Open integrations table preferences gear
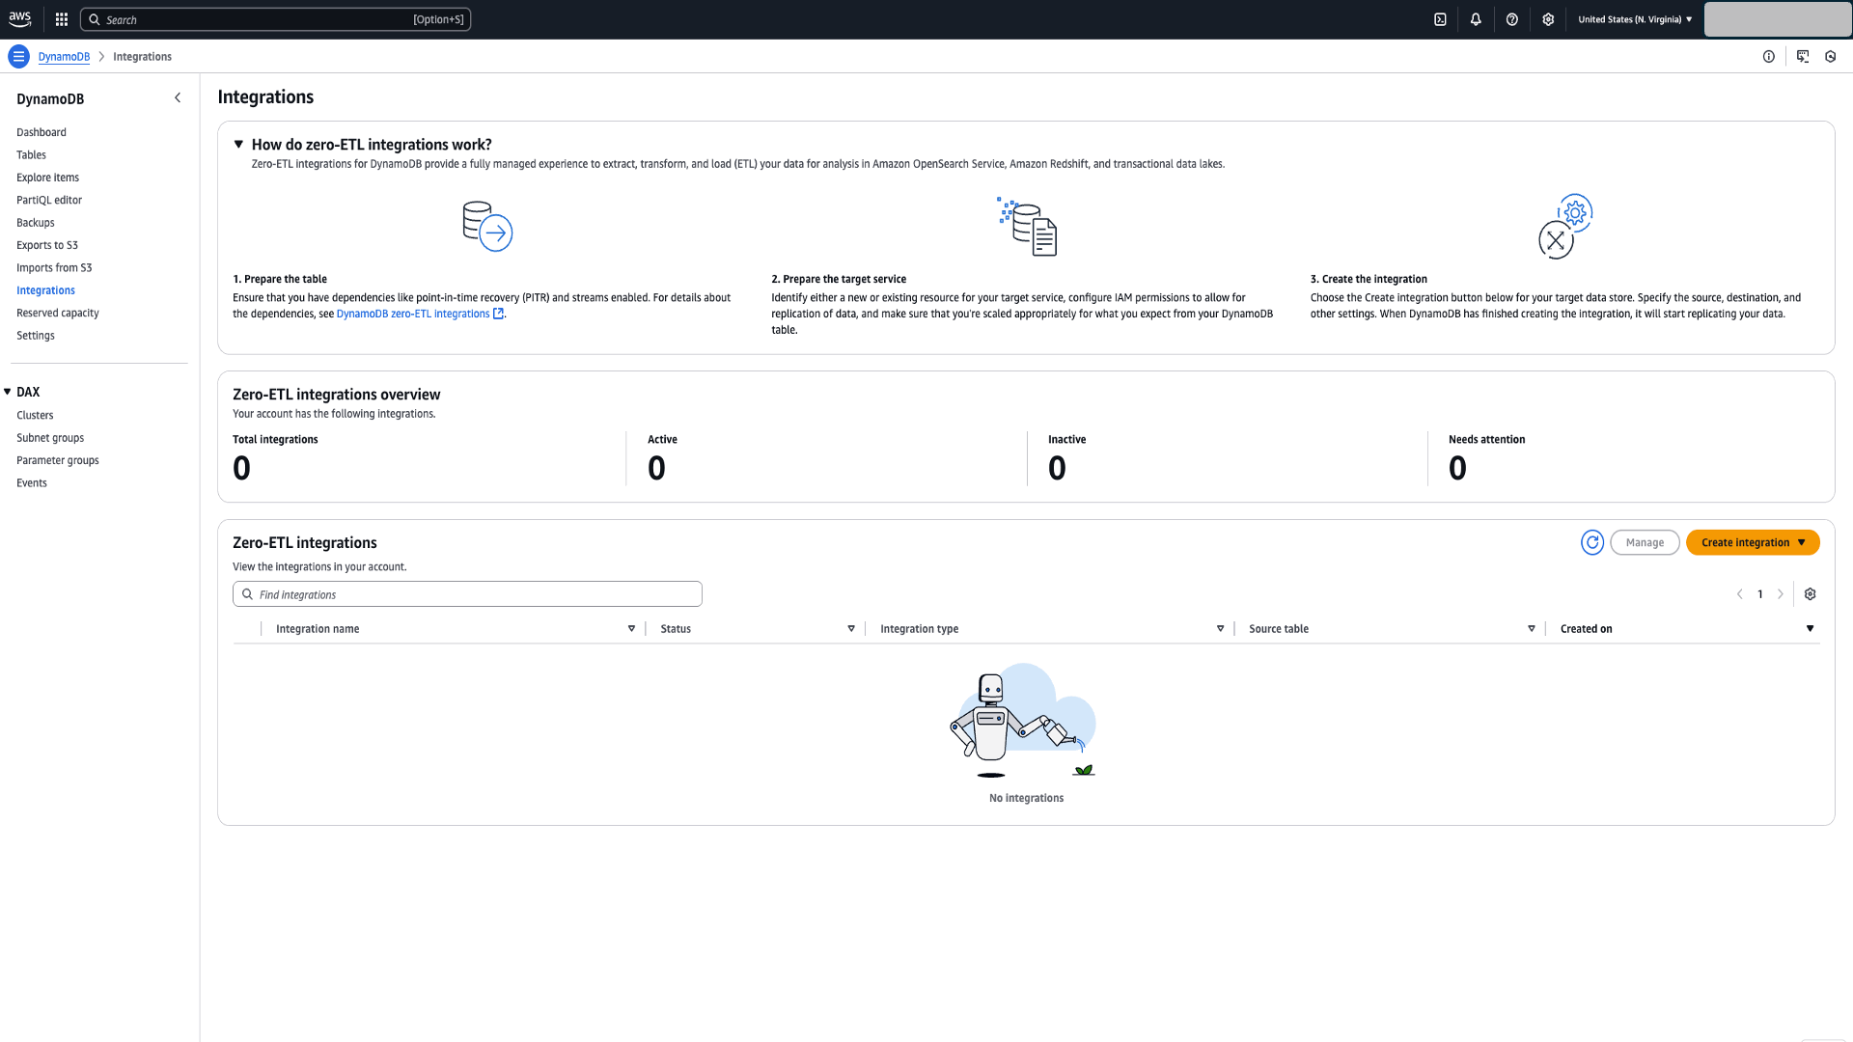This screenshot has height=1042, width=1853. point(1811,593)
